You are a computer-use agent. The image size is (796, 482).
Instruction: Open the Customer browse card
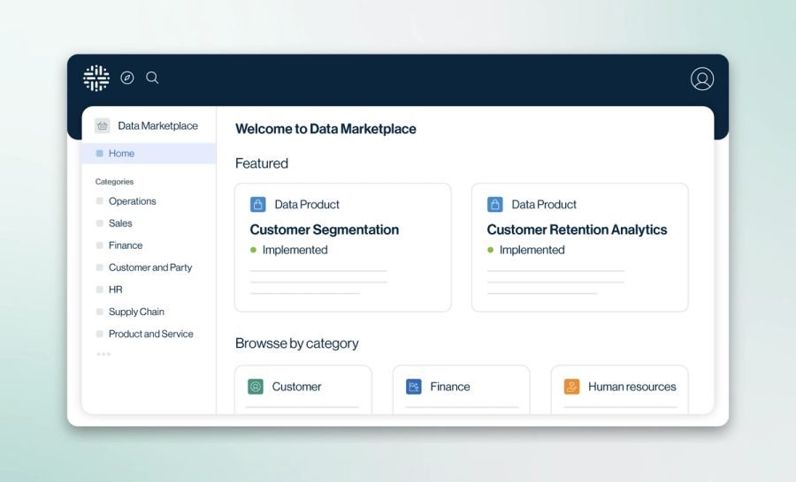tap(303, 390)
